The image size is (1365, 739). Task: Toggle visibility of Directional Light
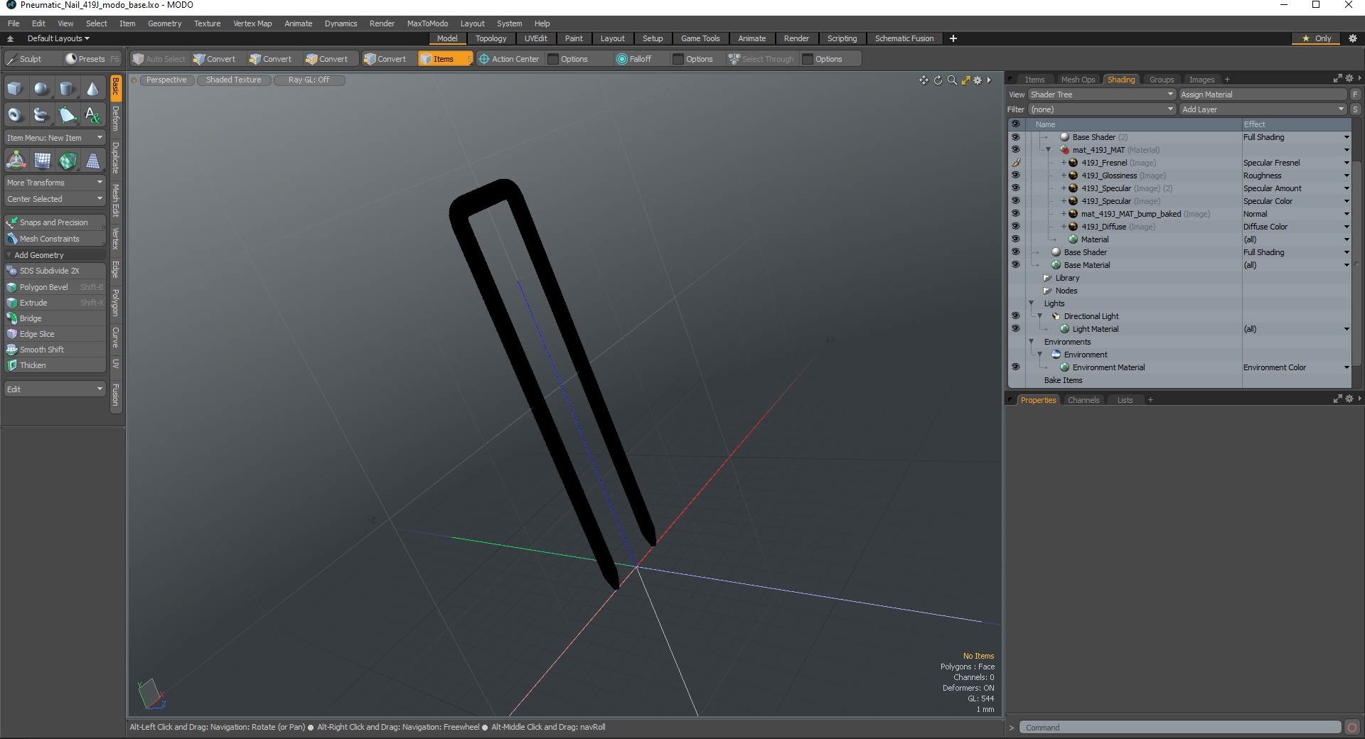(x=1015, y=316)
